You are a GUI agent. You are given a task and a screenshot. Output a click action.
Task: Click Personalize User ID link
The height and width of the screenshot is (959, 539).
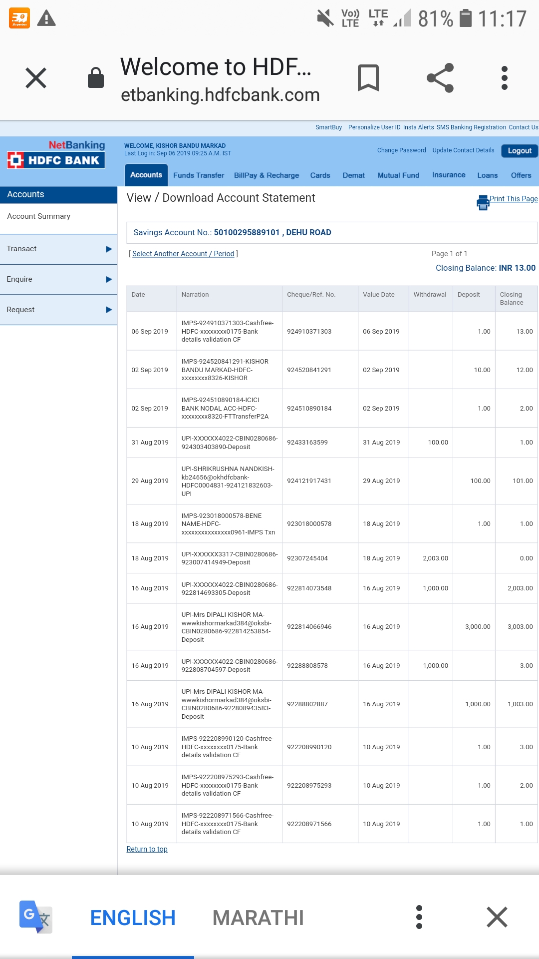coord(374,127)
